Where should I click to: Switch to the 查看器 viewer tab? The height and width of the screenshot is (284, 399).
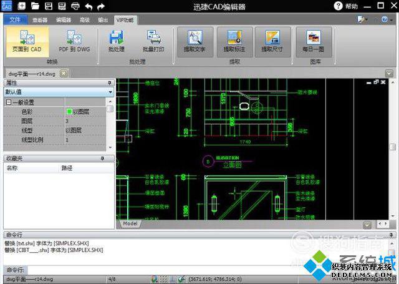click(40, 20)
